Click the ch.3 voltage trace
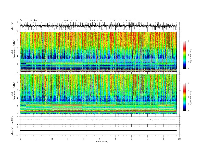Image resolution: width=202 pixels, height=156 pixels. [x=98, y=120]
